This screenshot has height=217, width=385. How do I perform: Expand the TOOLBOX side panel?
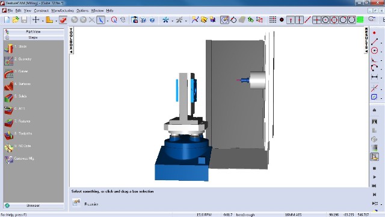point(71,40)
